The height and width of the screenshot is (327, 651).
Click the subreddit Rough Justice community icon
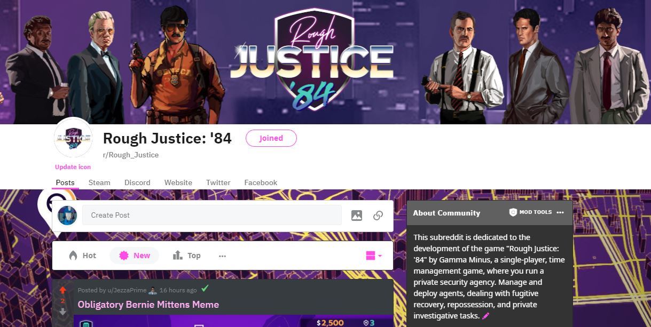(73, 139)
